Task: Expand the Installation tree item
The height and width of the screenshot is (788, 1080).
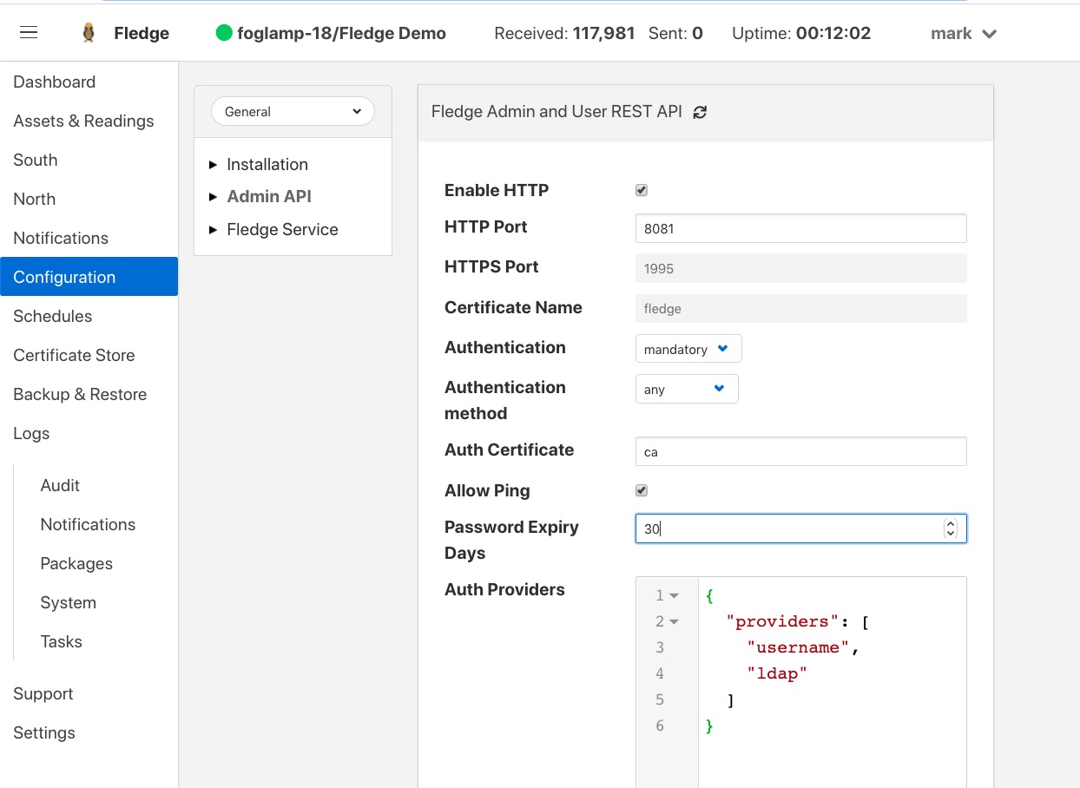Action: tap(214, 165)
